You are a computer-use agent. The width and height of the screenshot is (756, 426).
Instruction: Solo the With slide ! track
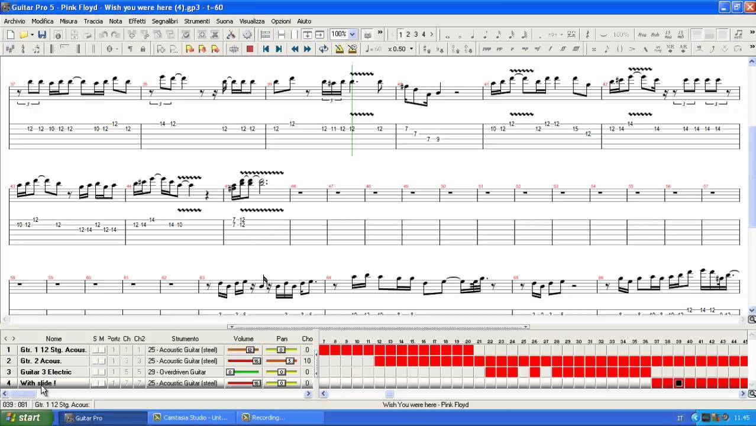coord(95,383)
